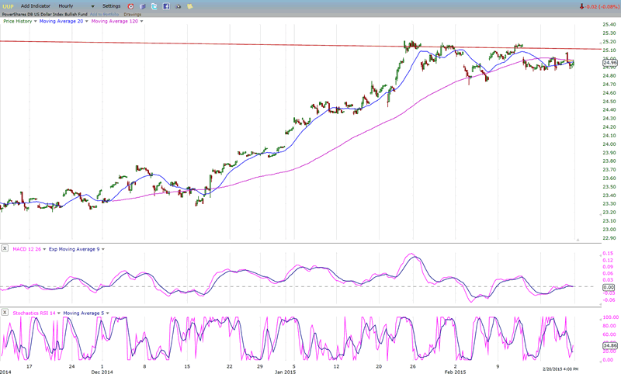Close the Stochastics RSI panel
The width and height of the screenshot is (621, 374).
(x=5, y=313)
